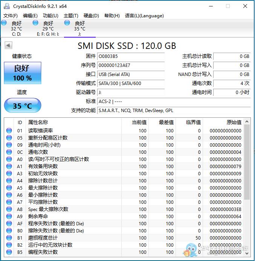Click the 固件 field showing O0803B5
Screen dimensions: 255x261
point(131,56)
